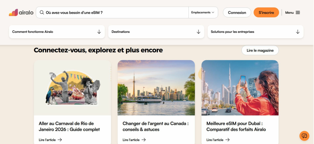Click title Changer de l'argent au Canada
The image size is (314, 144).
tap(155, 126)
